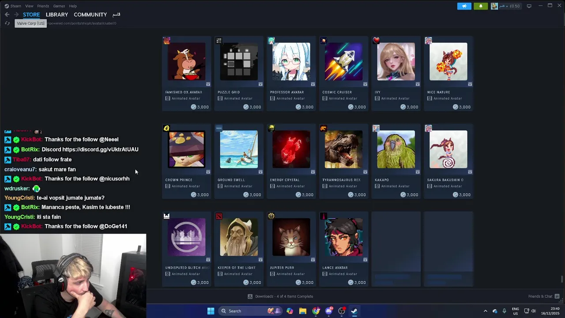Switch to the COMMUNITY tab
Screen dimensions: 565x318
(90, 15)
